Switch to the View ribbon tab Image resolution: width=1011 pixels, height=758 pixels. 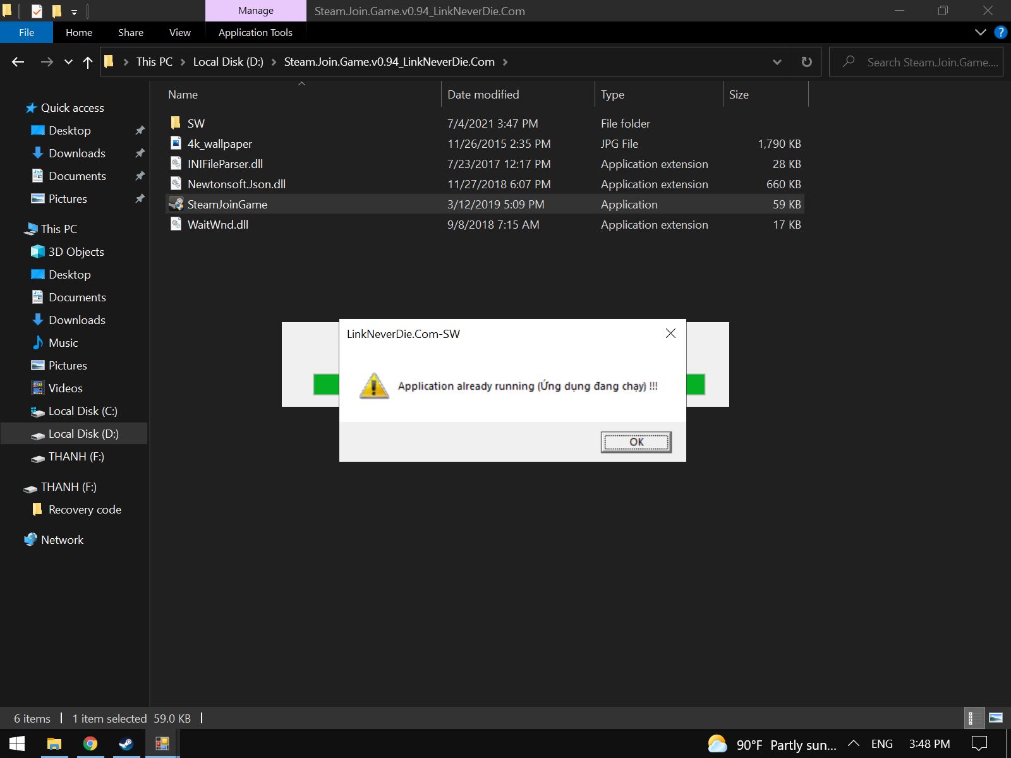click(179, 32)
